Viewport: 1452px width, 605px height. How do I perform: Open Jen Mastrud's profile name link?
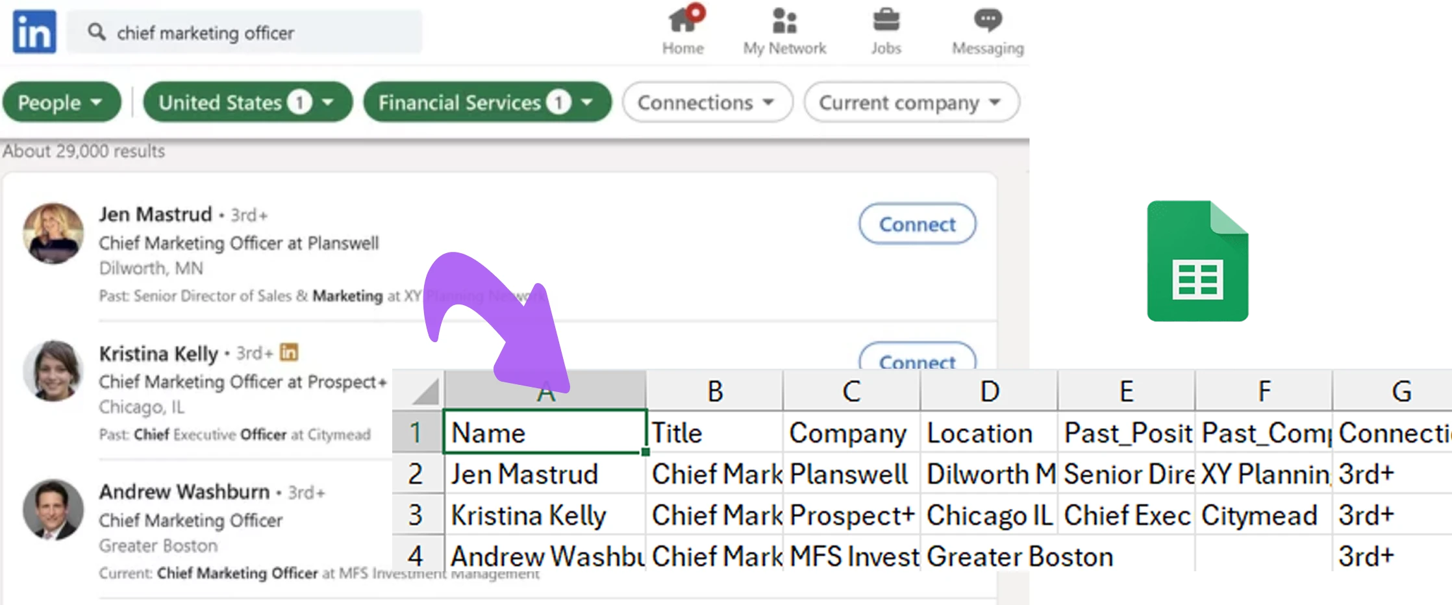[155, 214]
